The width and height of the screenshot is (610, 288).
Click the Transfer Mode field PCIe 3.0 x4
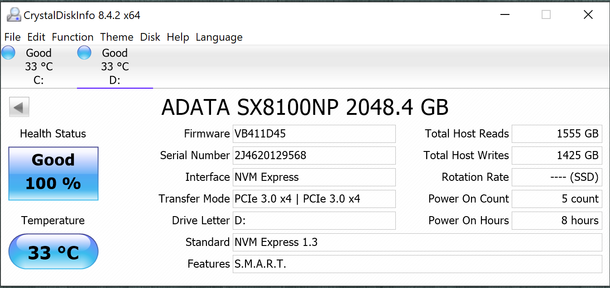tap(314, 199)
